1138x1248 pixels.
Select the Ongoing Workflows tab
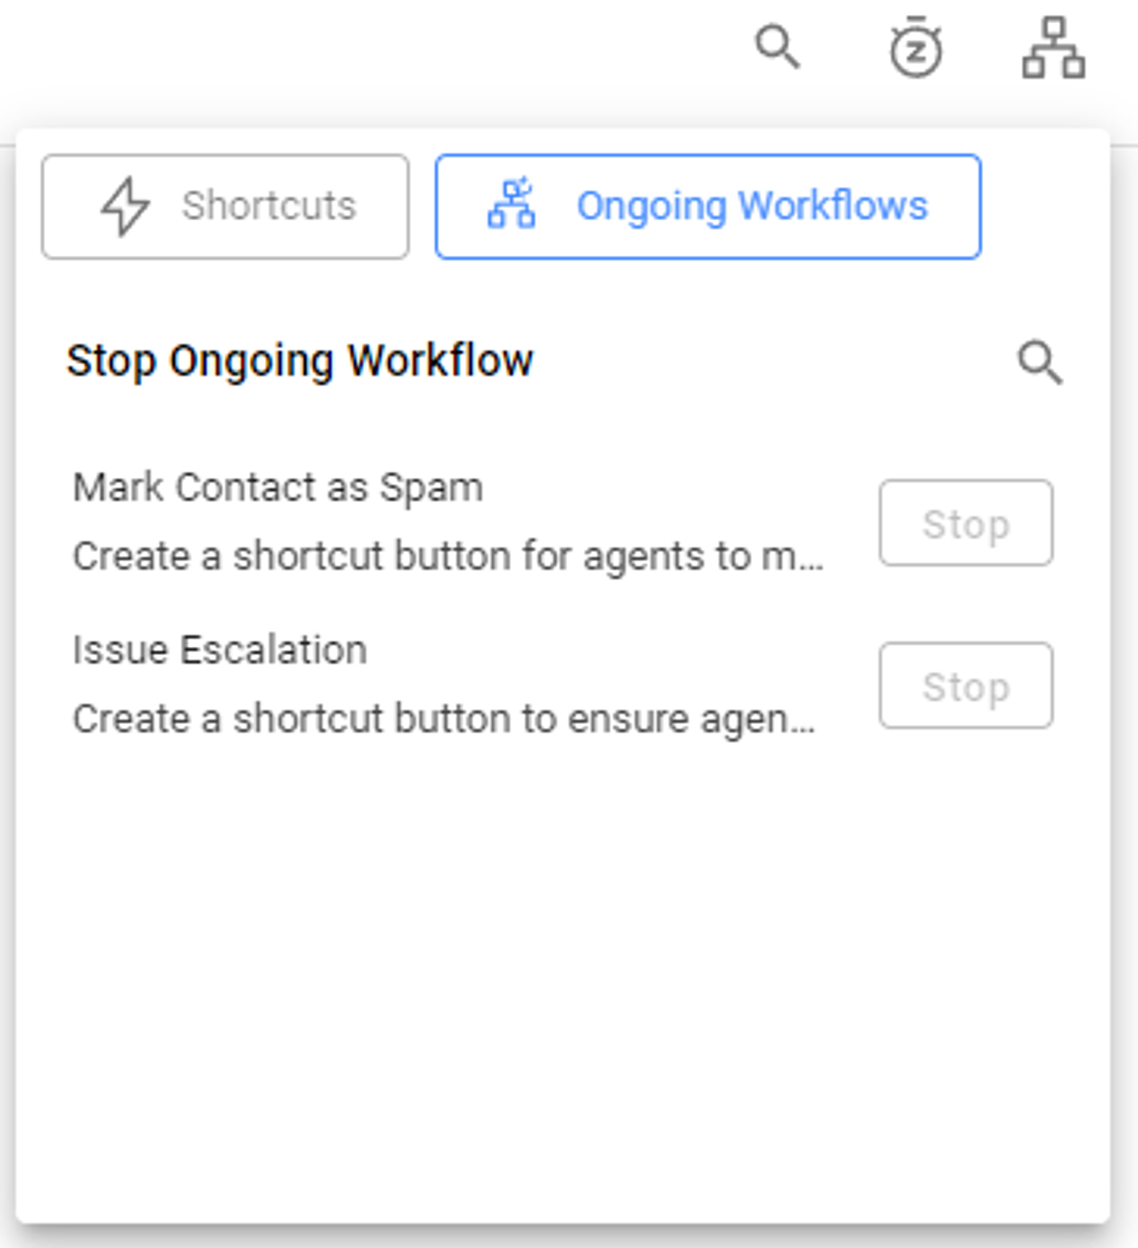click(x=708, y=206)
